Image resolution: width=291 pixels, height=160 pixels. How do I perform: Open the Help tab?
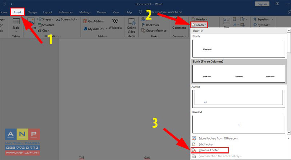point(128,12)
